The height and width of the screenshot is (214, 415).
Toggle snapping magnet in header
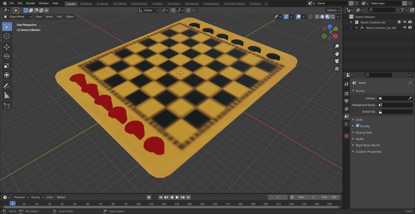173,10
